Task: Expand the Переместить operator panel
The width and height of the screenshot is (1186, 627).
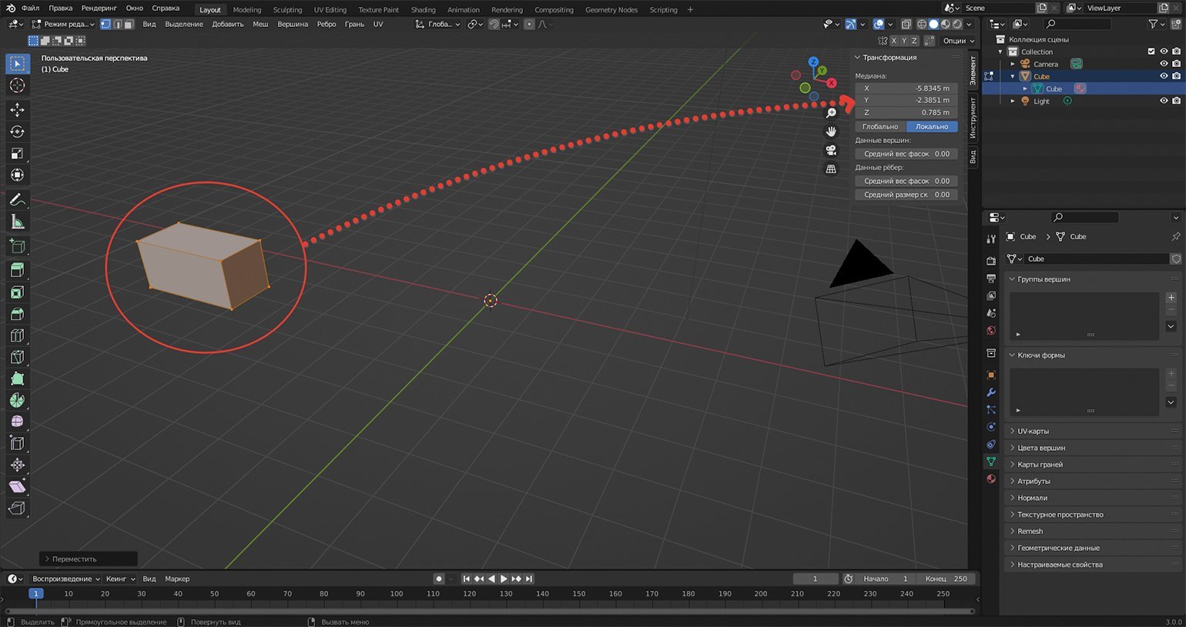Action: click(88, 559)
